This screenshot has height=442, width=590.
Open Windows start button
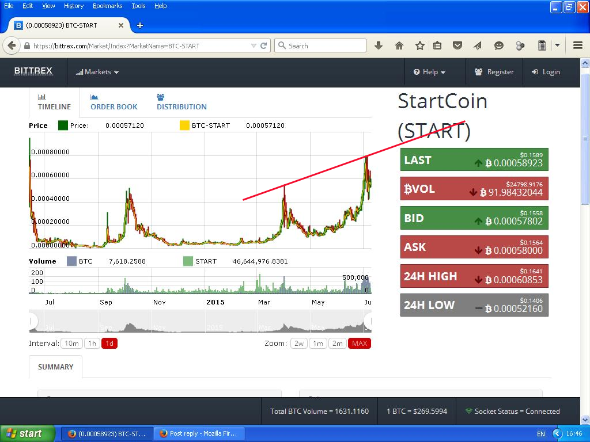[x=28, y=434]
